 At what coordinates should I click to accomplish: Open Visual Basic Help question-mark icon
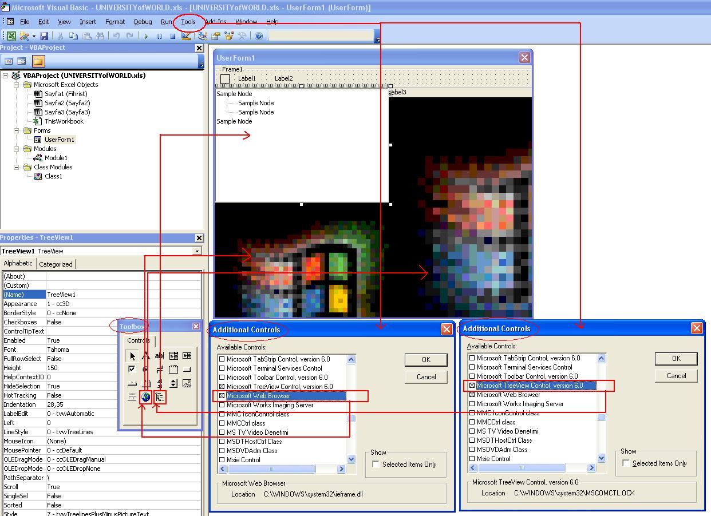(259, 36)
